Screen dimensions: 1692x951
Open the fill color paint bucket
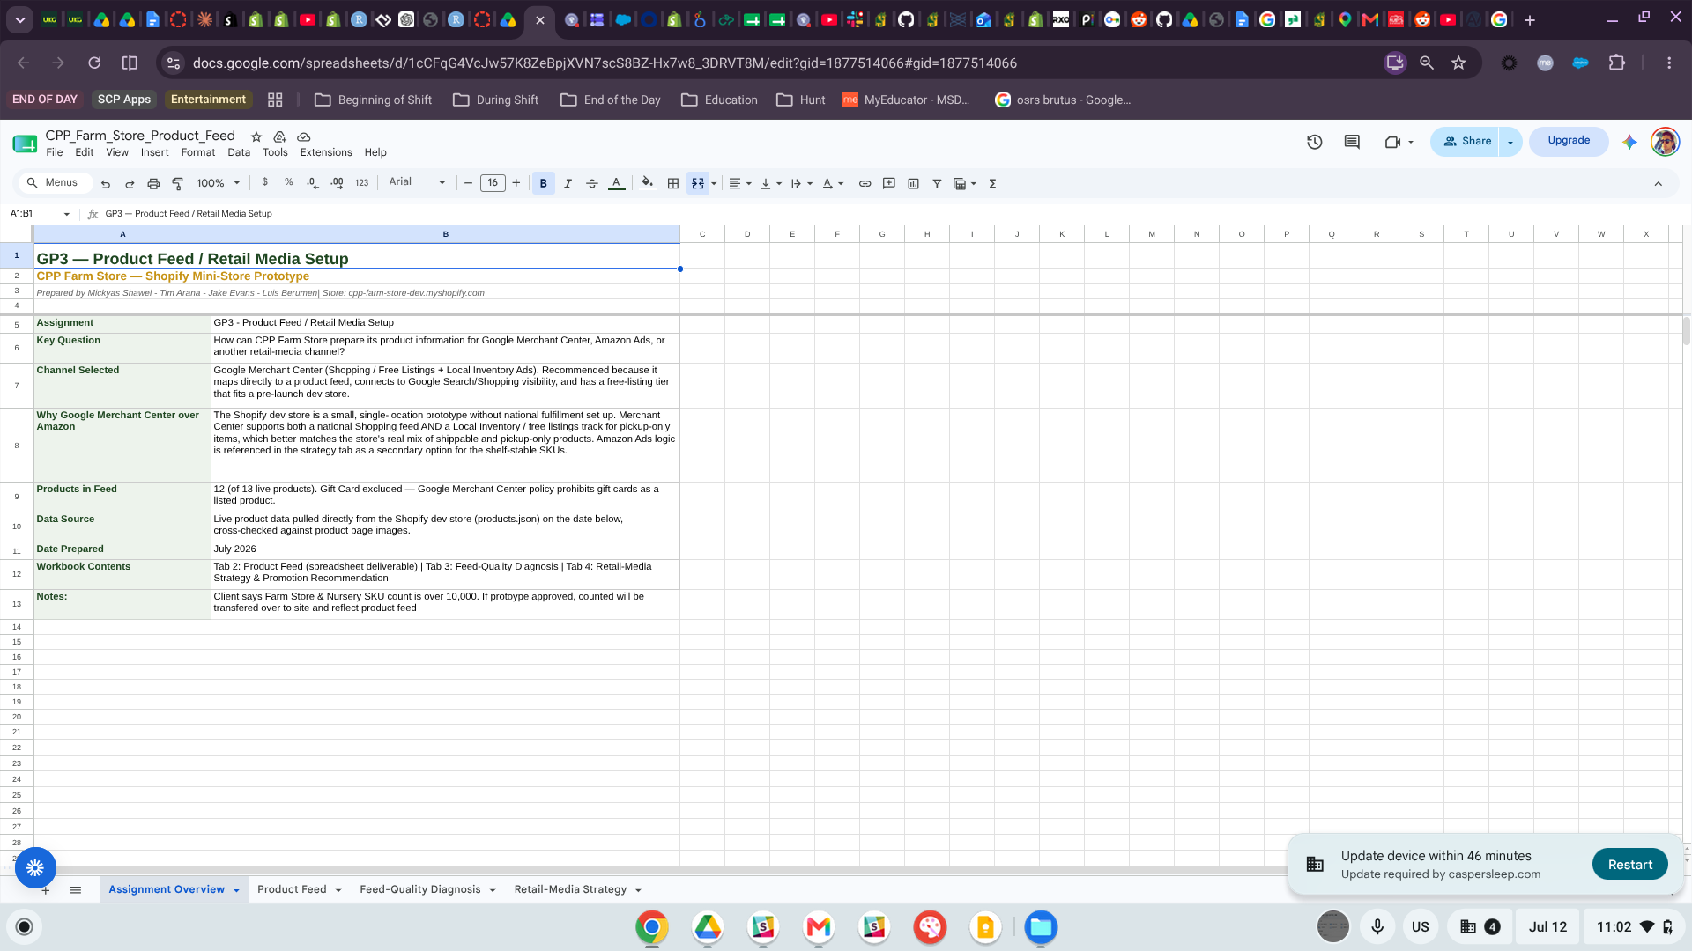point(648,183)
